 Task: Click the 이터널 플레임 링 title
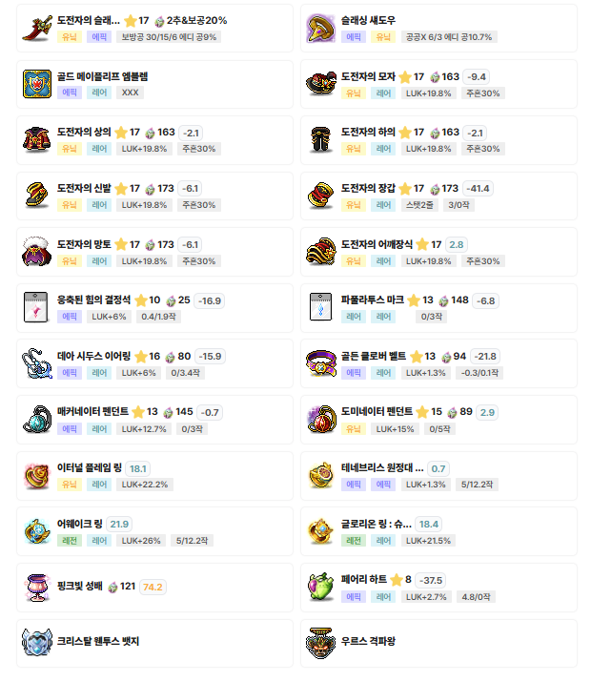tap(90, 468)
